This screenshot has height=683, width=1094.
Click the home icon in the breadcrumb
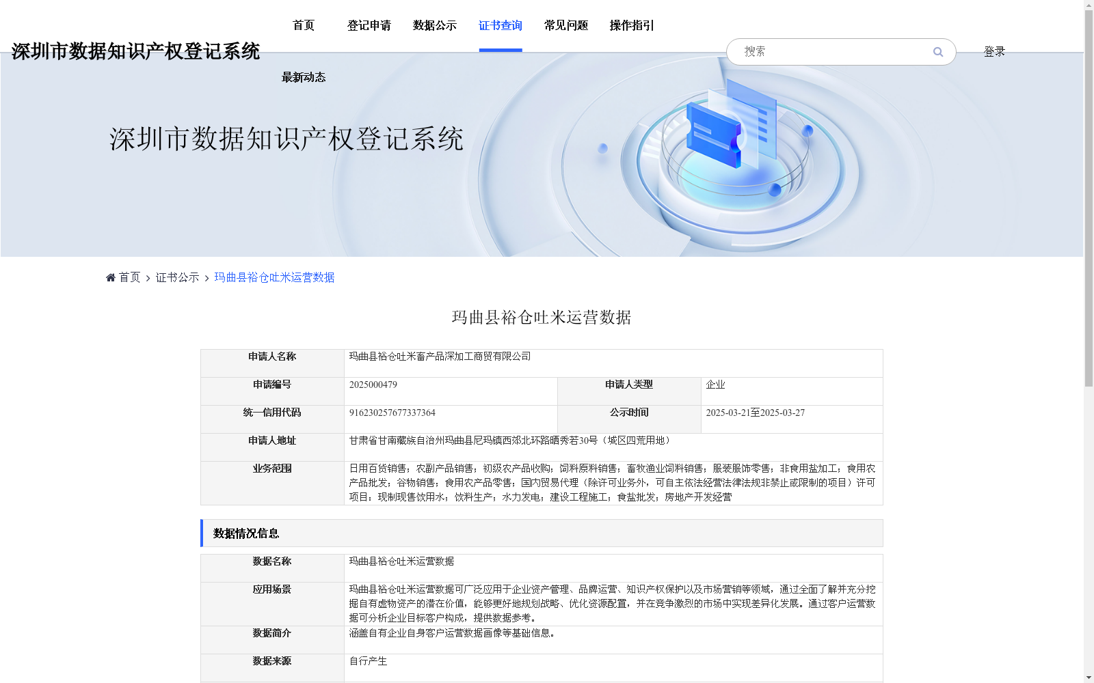(111, 277)
